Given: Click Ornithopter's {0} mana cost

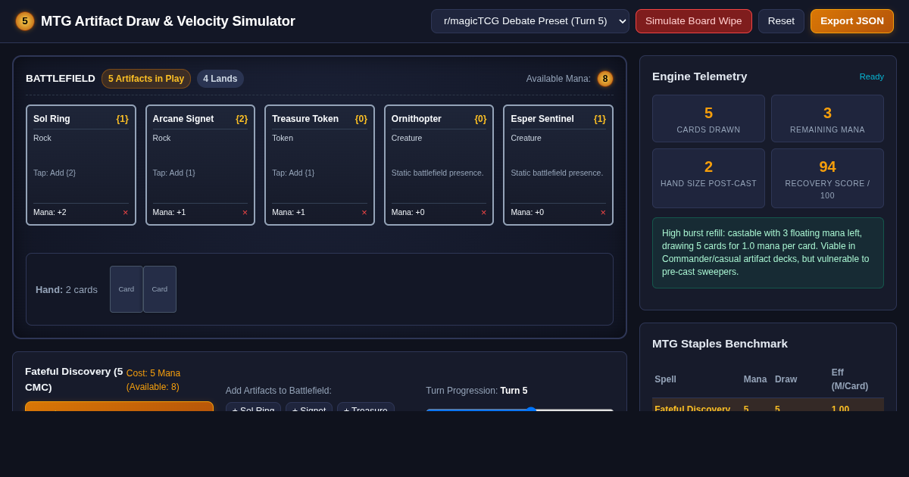Looking at the screenshot, I should pos(480,119).
